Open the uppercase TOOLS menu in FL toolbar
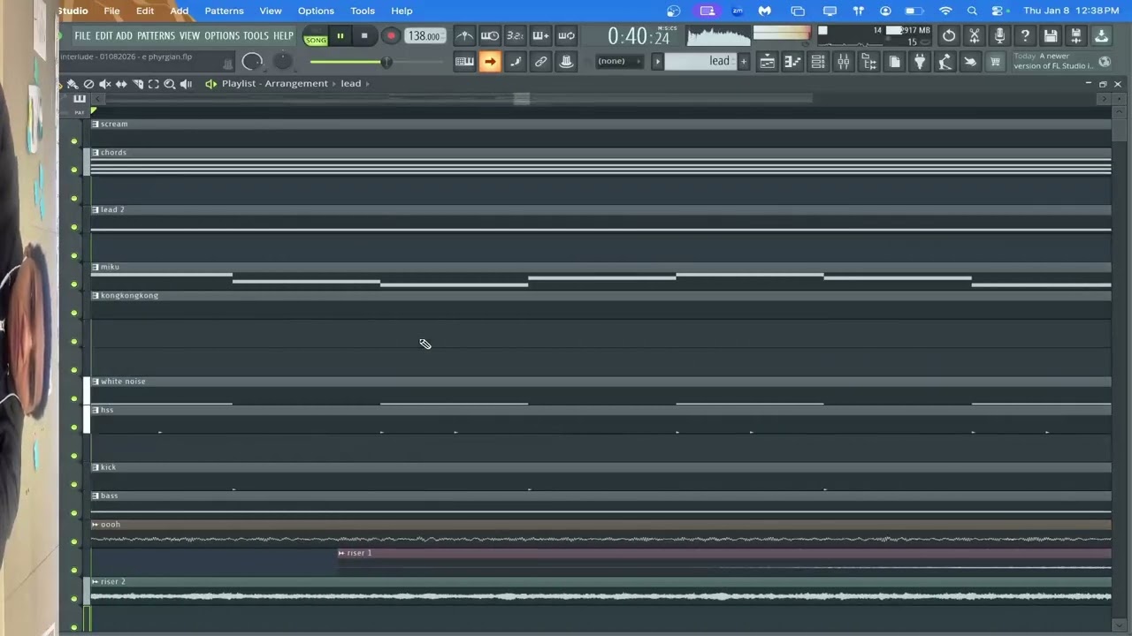This screenshot has width=1132, height=636. pyautogui.click(x=256, y=36)
